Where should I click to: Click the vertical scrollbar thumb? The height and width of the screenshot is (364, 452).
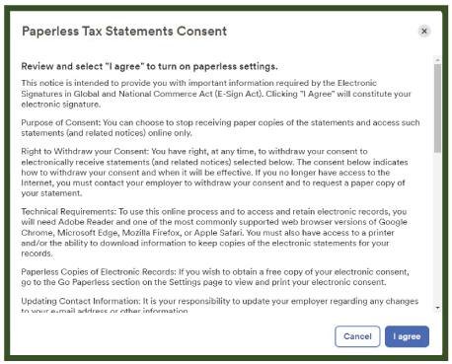click(x=437, y=109)
